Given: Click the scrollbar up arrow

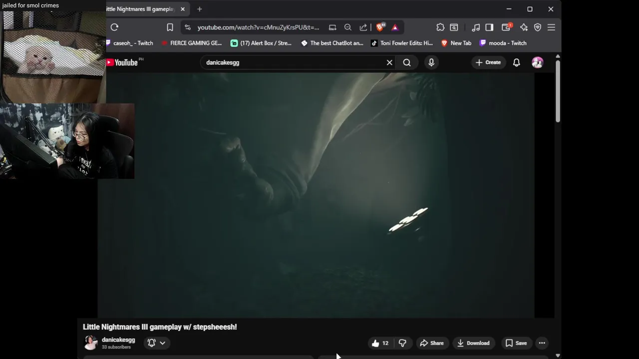Looking at the screenshot, I should (558, 56).
